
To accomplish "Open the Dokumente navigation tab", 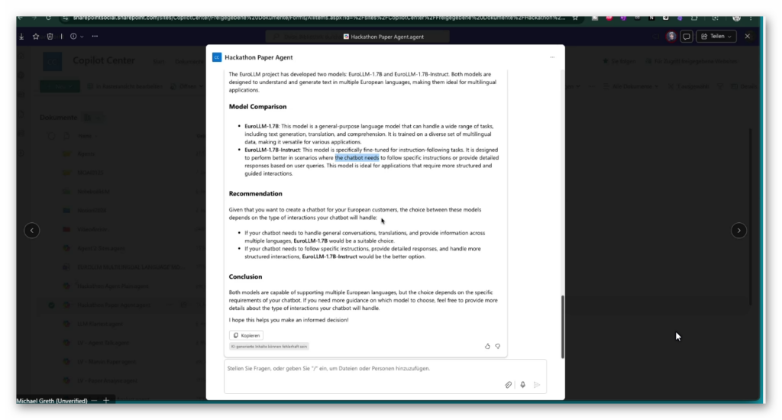I will pos(189,62).
